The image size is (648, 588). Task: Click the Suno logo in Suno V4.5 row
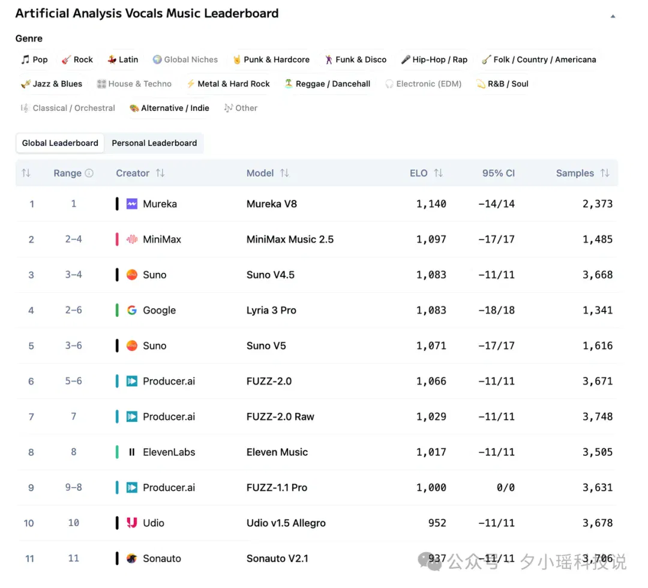click(132, 275)
